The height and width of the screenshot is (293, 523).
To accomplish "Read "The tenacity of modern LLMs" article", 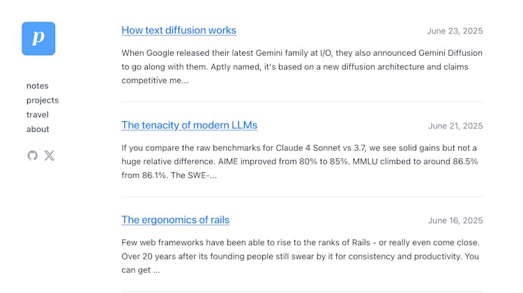I will pyautogui.click(x=189, y=126).
